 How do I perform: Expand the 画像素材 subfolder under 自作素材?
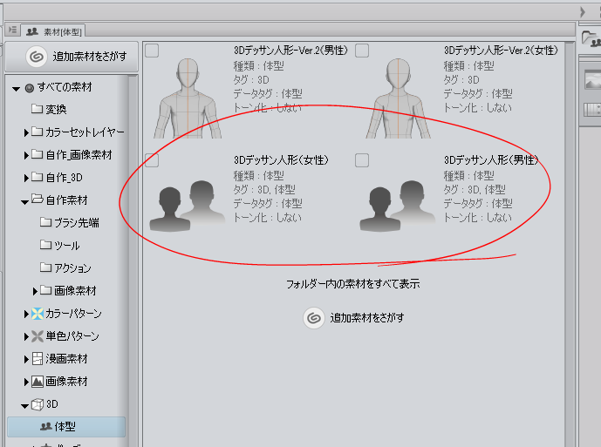[35, 292]
